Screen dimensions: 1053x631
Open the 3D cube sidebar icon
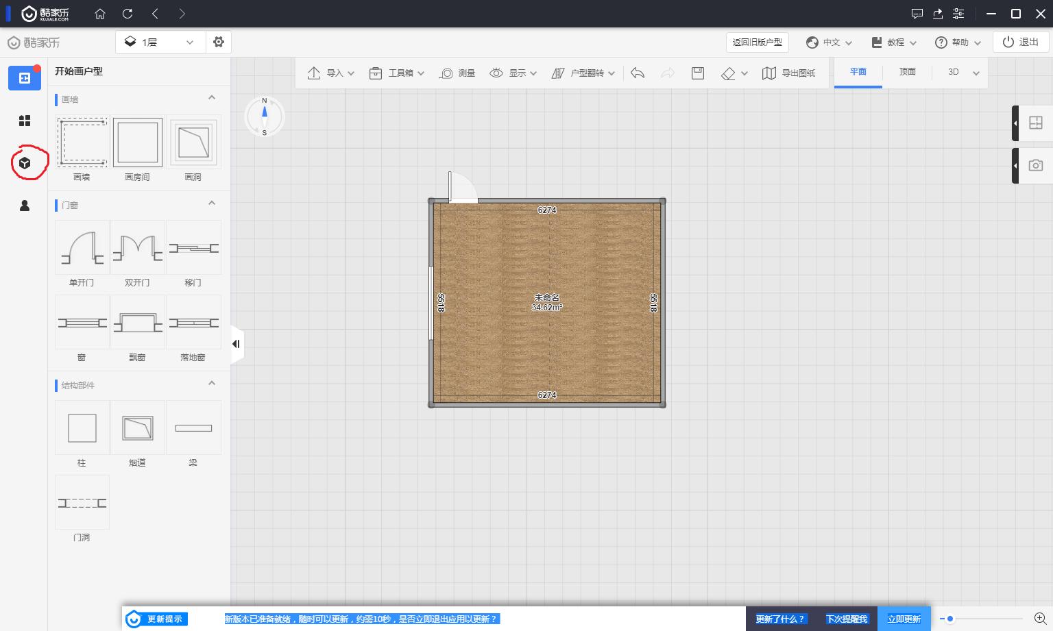(25, 163)
